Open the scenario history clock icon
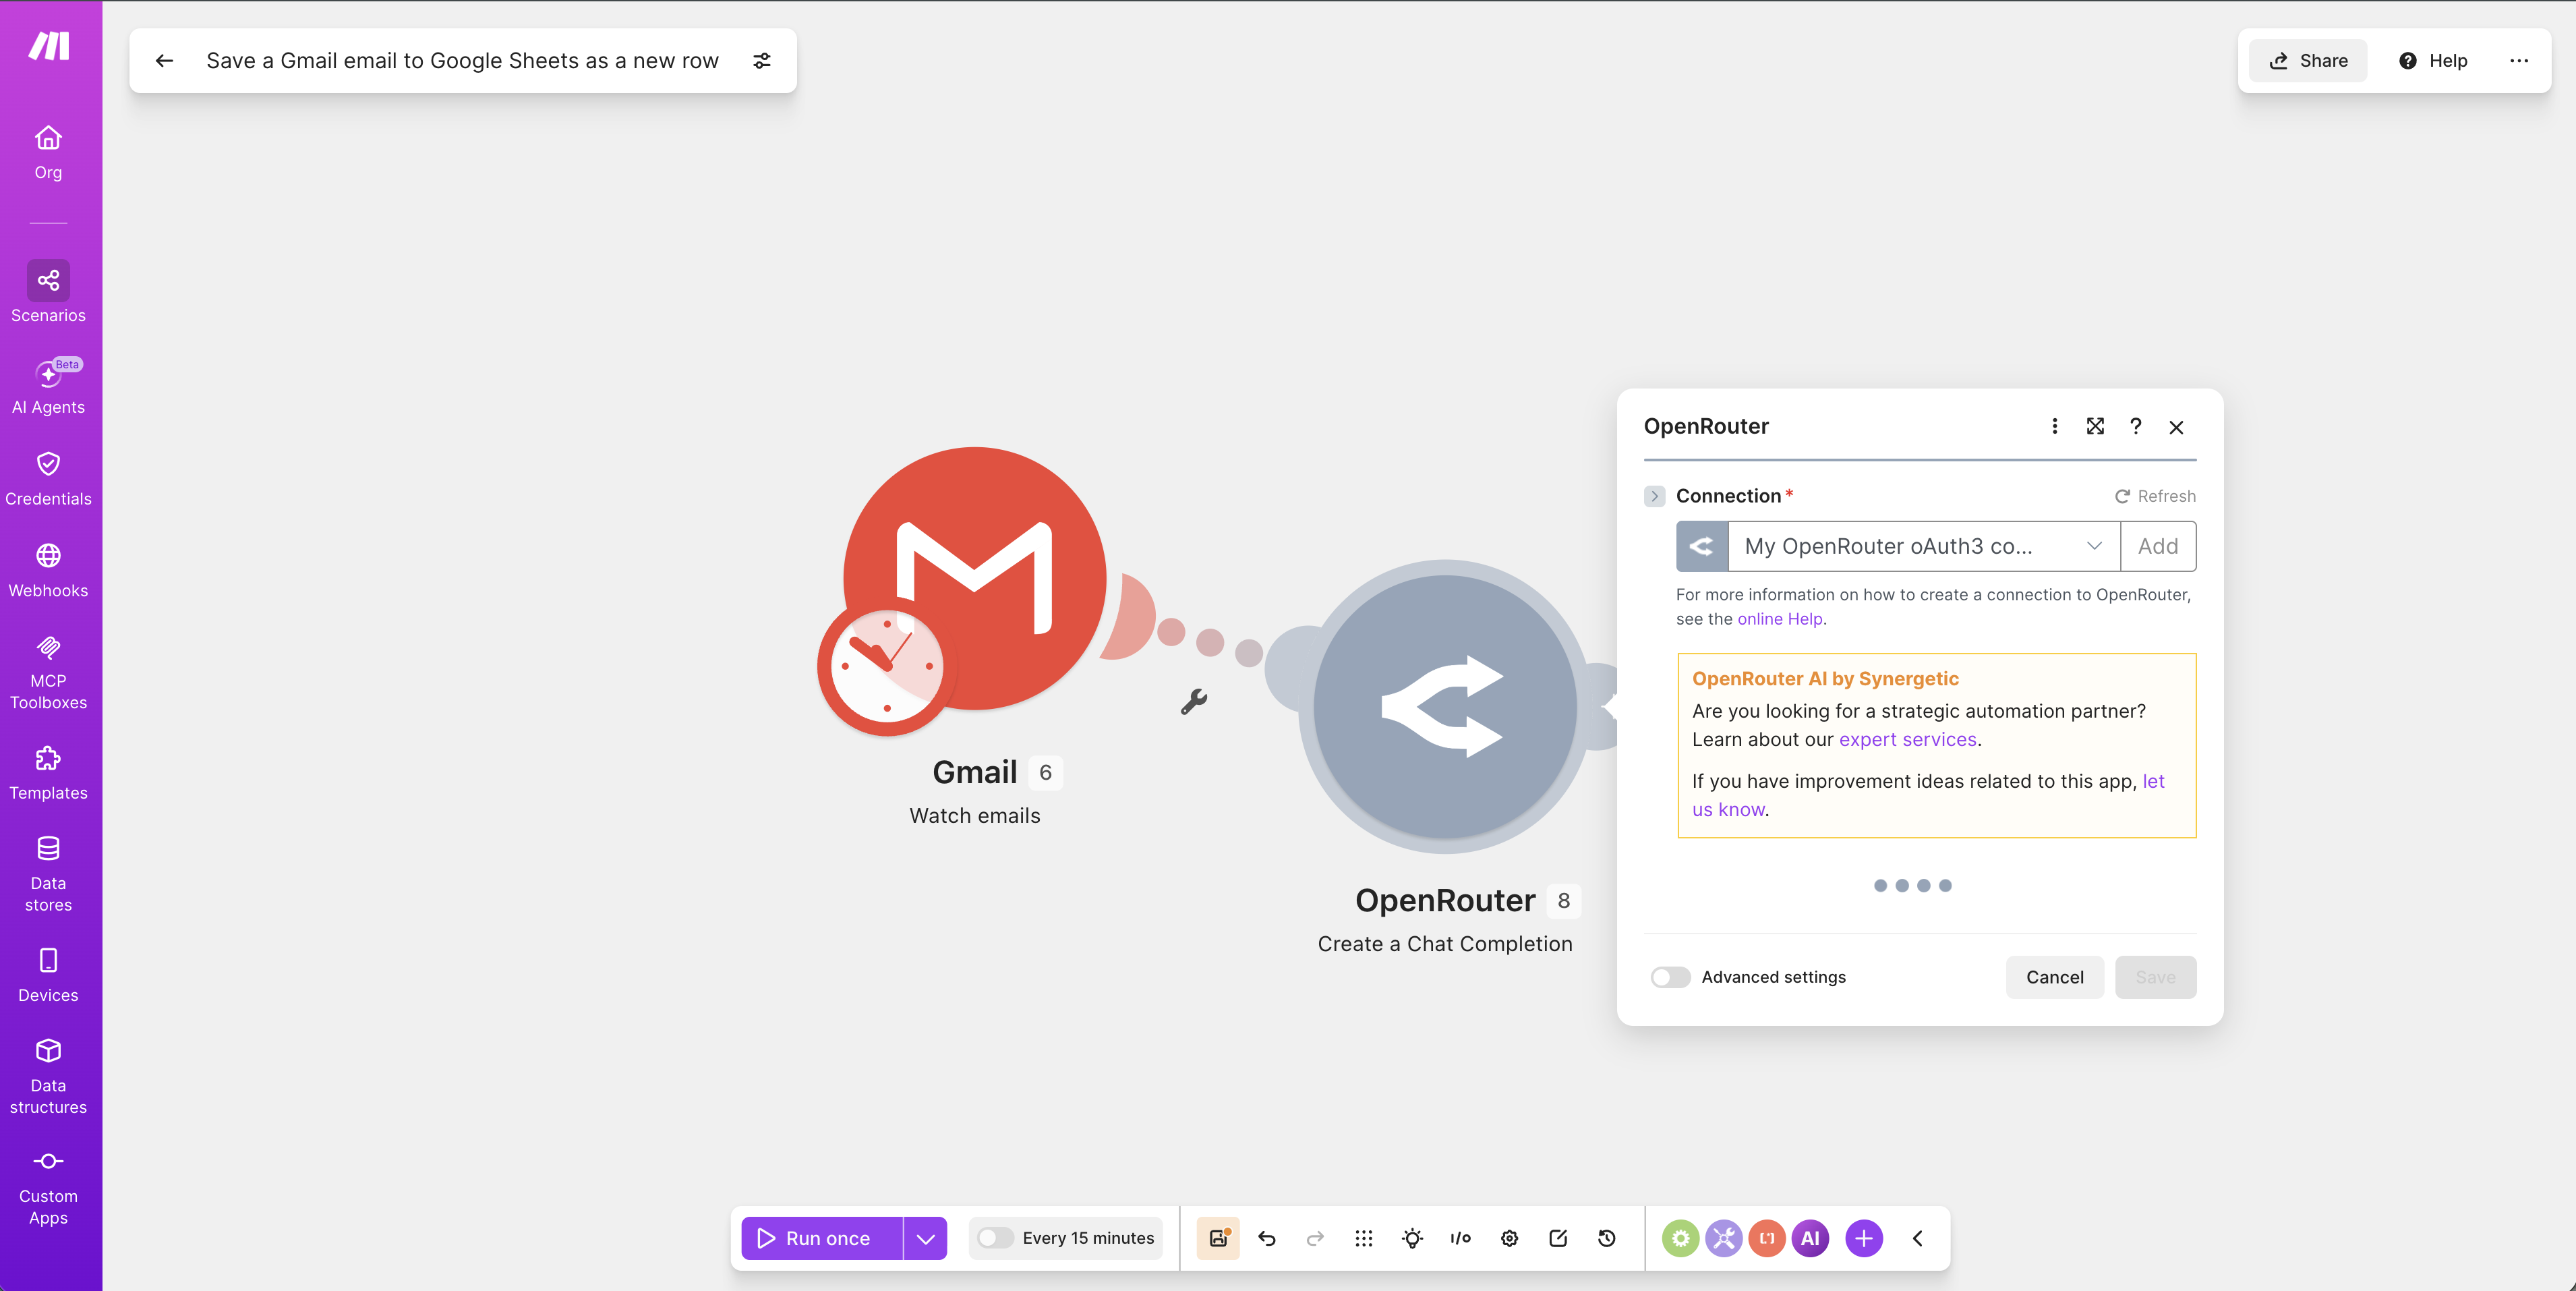The image size is (2576, 1291). 1607,1238
